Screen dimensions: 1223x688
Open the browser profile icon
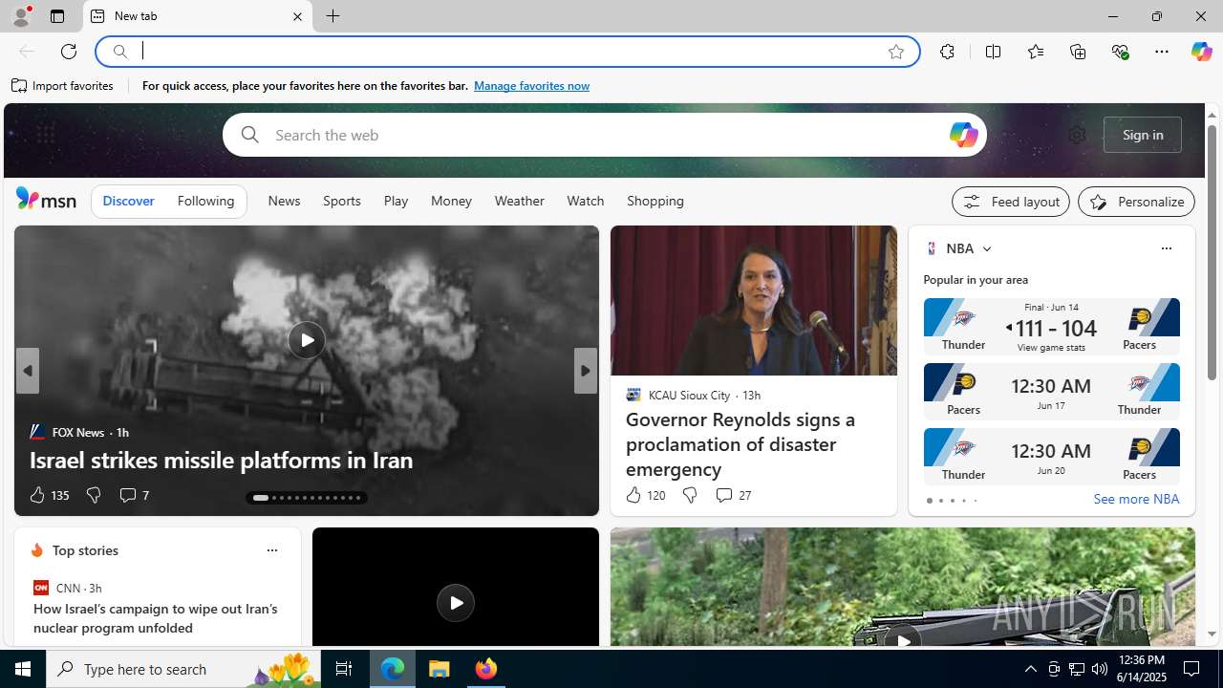tap(21, 16)
